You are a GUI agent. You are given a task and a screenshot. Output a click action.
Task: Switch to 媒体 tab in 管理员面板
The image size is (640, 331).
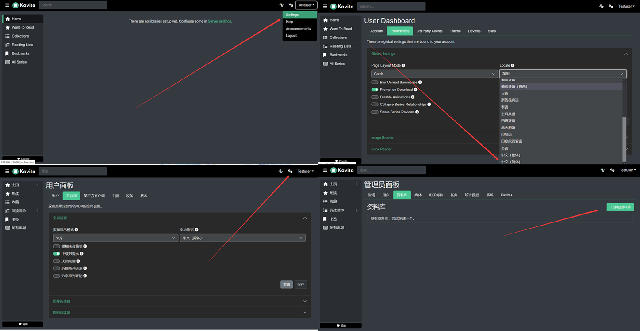[418, 195]
